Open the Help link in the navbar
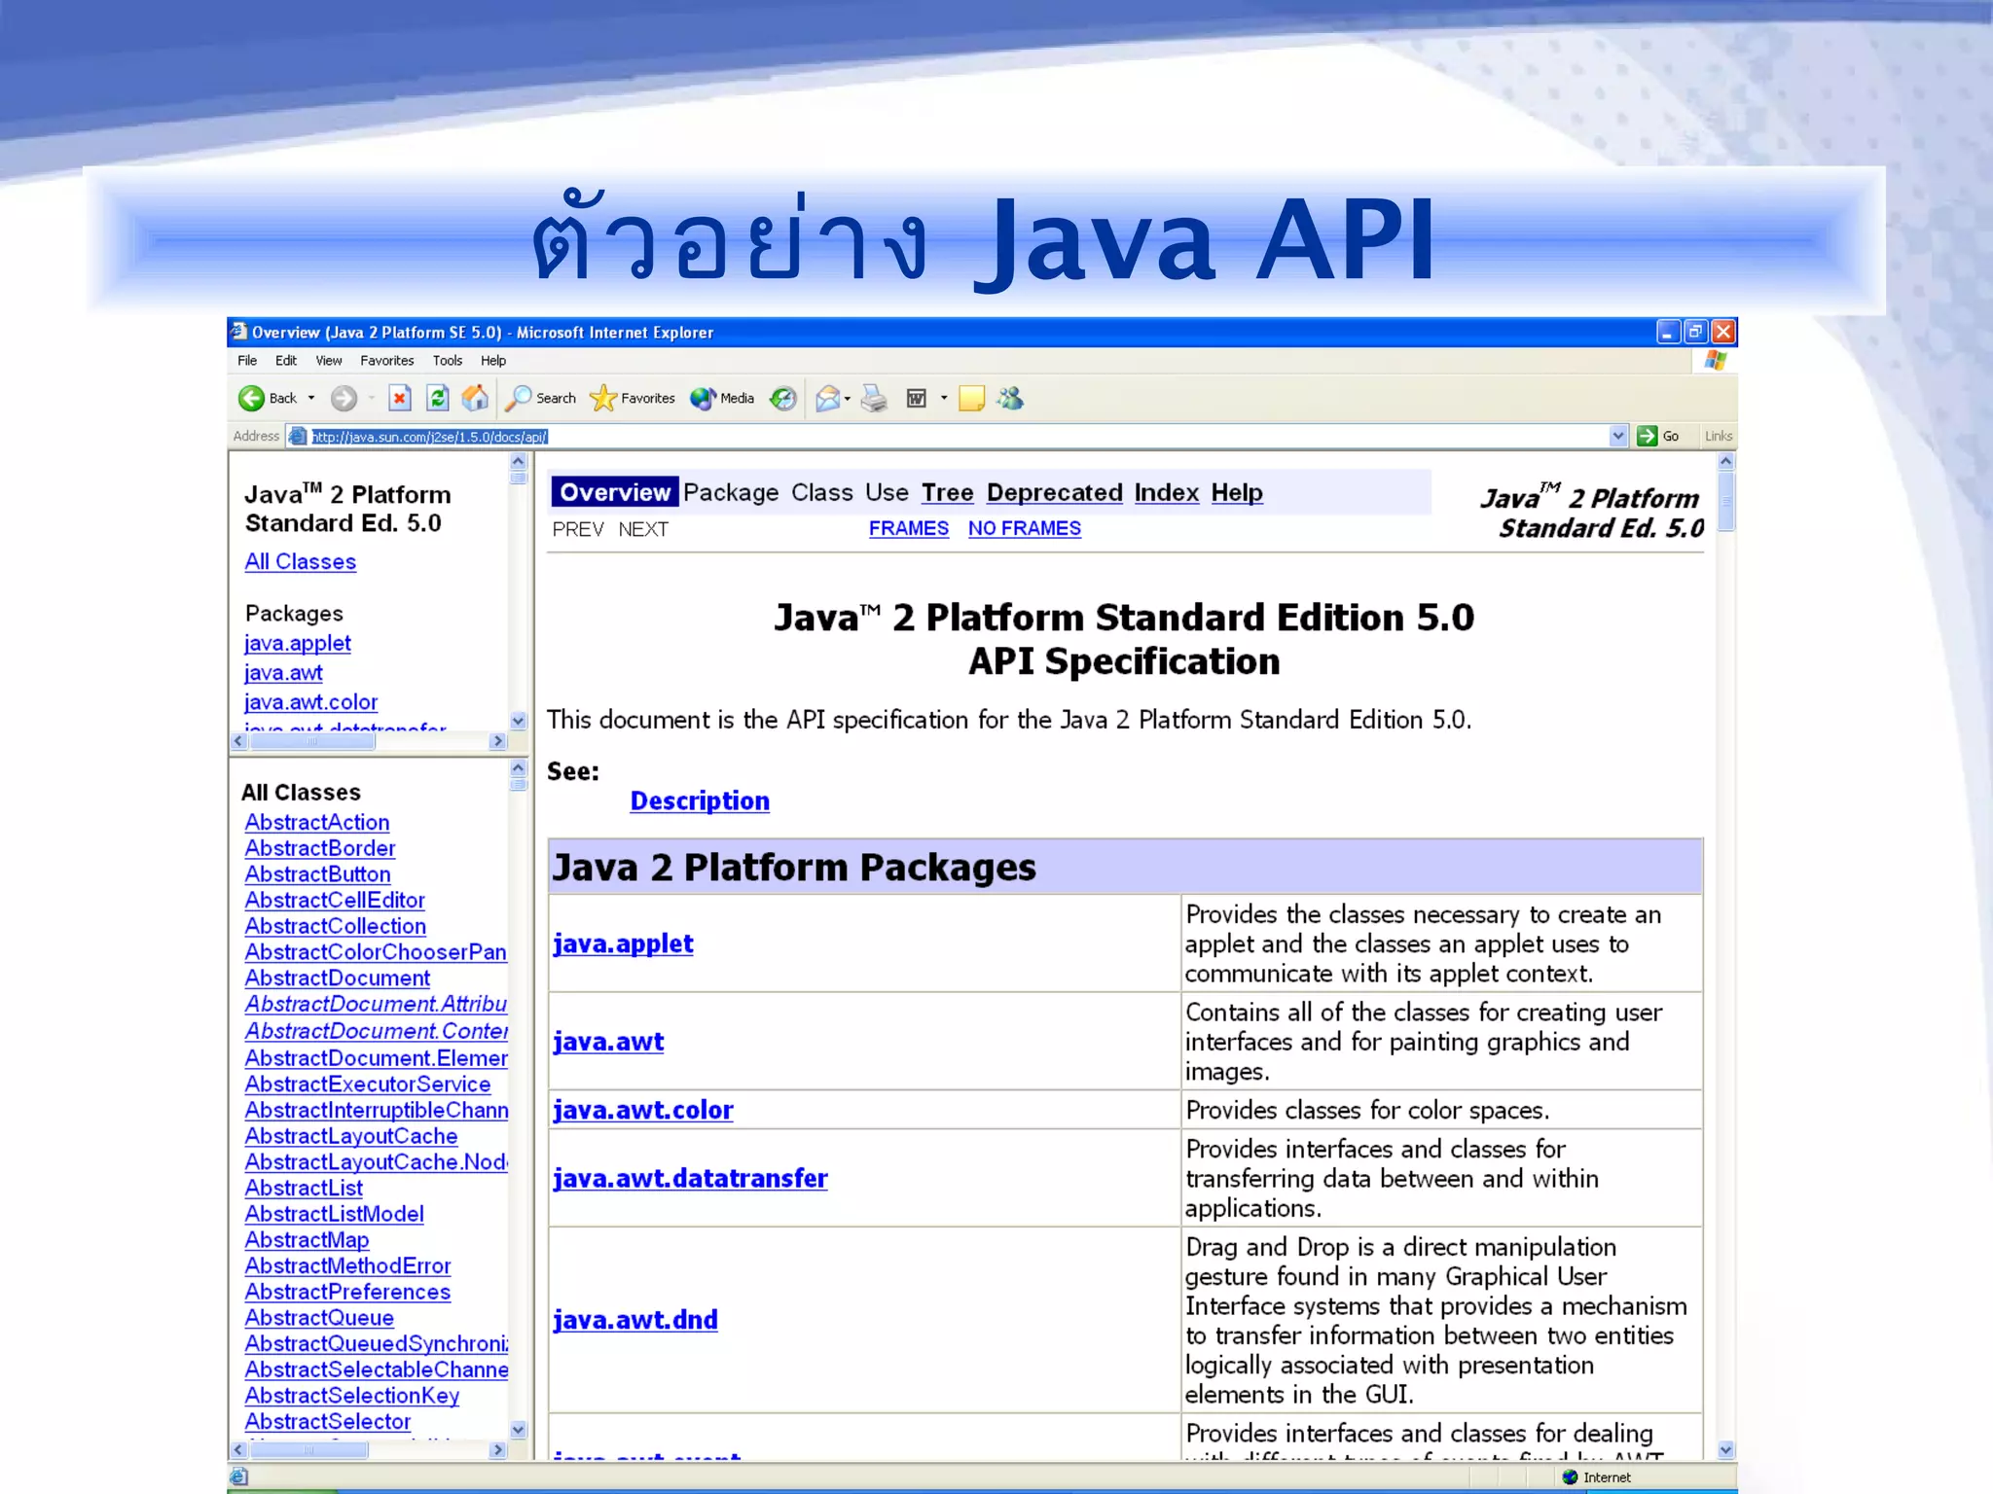 [1237, 492]
